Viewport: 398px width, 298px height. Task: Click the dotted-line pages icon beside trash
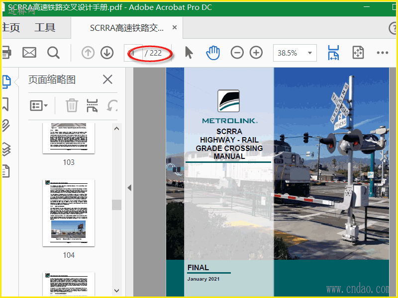click(x=92, y=105)
